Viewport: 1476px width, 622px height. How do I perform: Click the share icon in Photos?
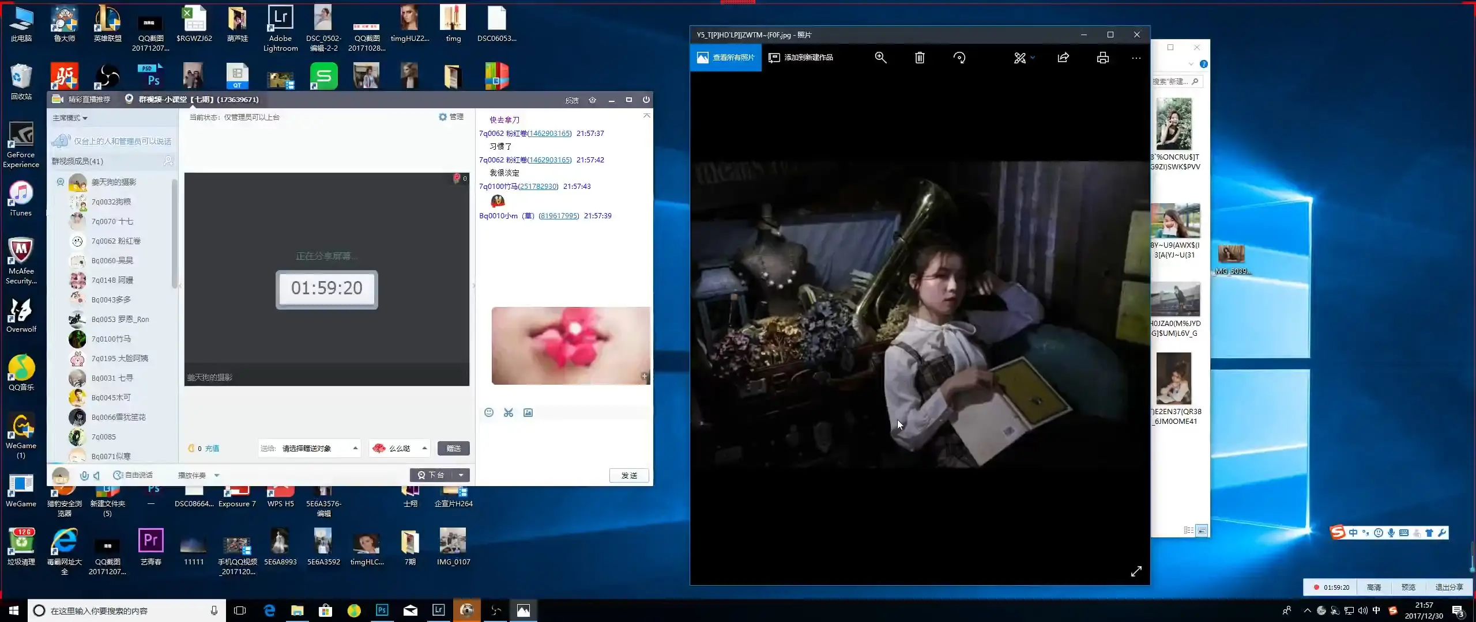[1063, 58]
